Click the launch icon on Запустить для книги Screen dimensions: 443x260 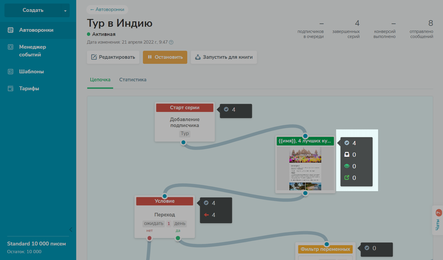[198, 57]
